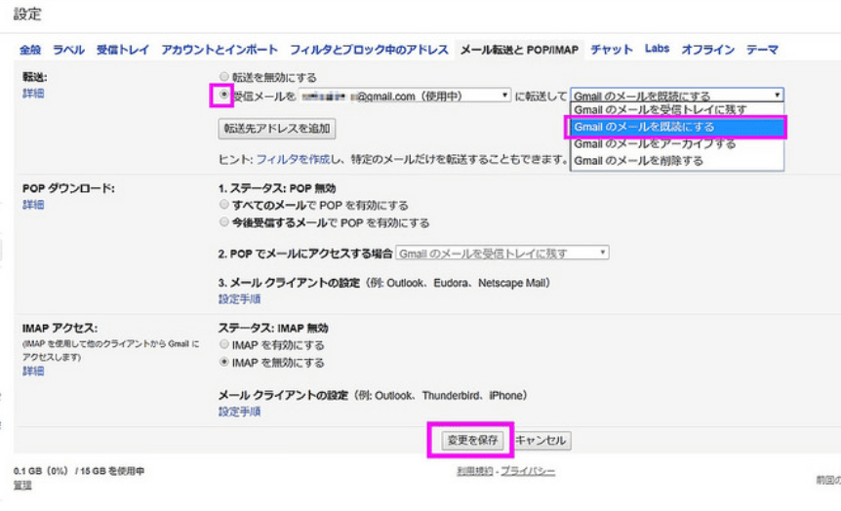The width and height of the screenshot is (841, 511).
Task: Select 転送を無効にする radio button
Action: 224,77
